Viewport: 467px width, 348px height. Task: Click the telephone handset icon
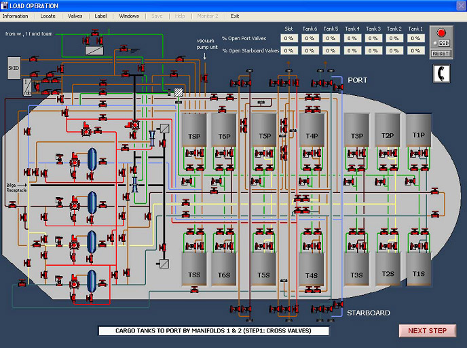[441, 73]
